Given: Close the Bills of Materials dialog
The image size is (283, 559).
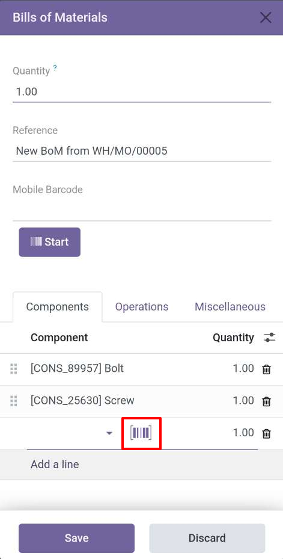Looking at the screenshot, I should click(x=266, y=17).
